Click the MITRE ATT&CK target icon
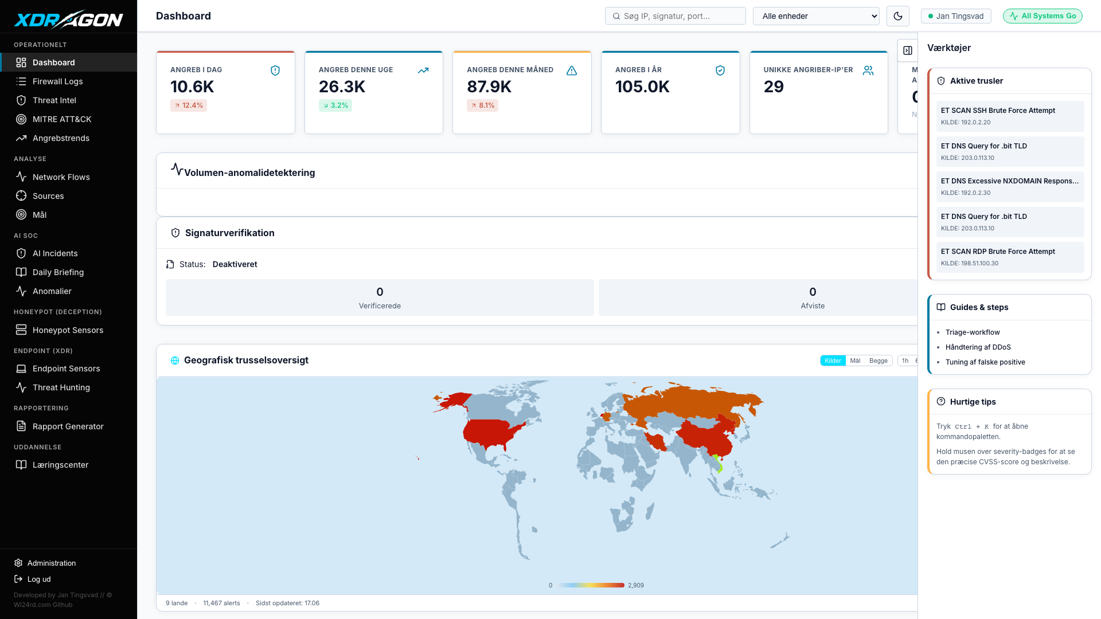Screen dimensions: 1101x619 (x=21, y=119)
